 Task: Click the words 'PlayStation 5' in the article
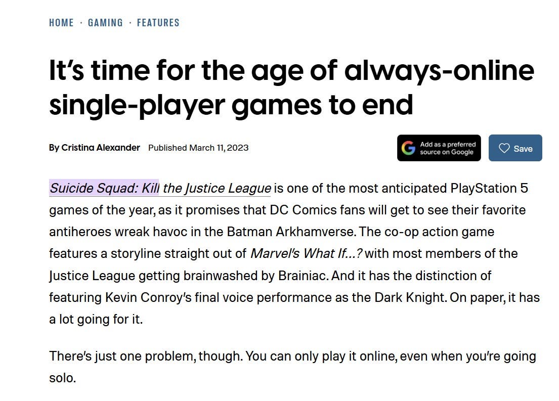point(489,189)
